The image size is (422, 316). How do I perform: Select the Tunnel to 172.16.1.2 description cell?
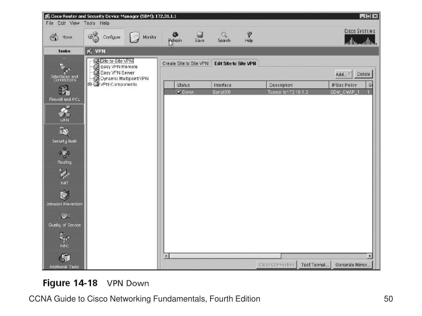pos(298,92)
